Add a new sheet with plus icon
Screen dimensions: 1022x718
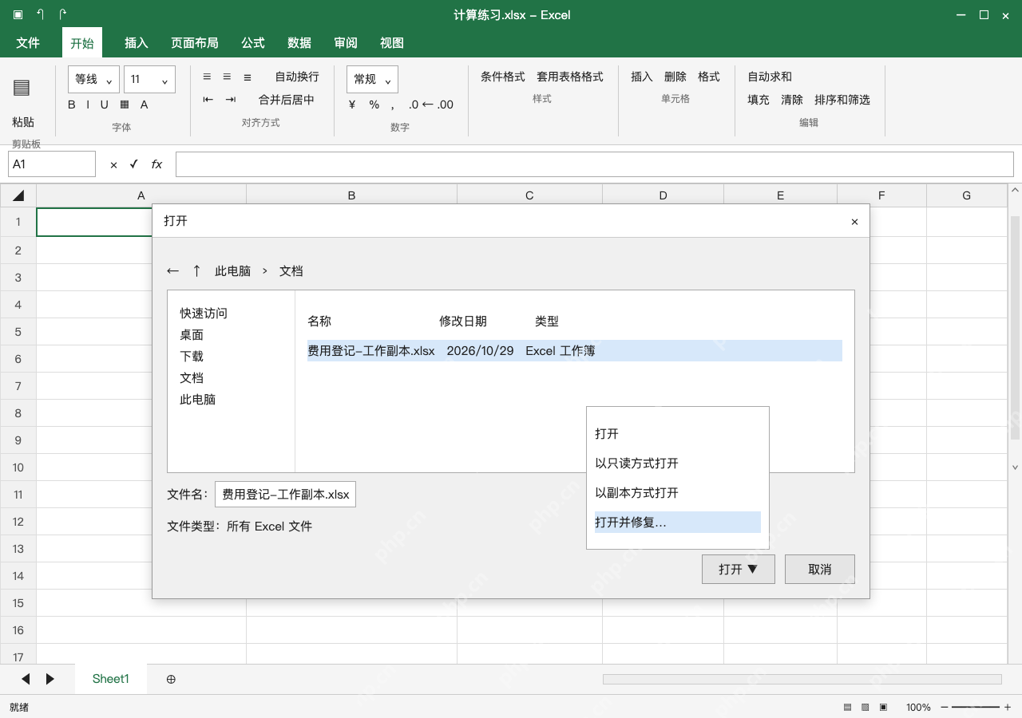(x=171, y=679)
